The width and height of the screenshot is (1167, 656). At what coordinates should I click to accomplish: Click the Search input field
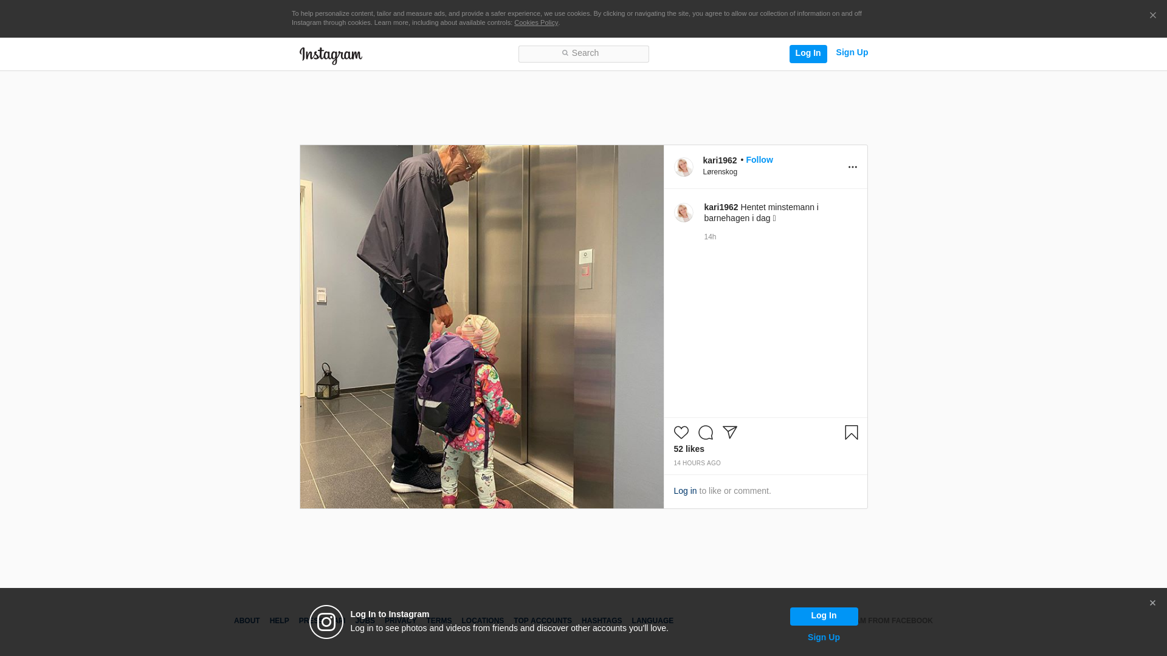tap(583, 53)
